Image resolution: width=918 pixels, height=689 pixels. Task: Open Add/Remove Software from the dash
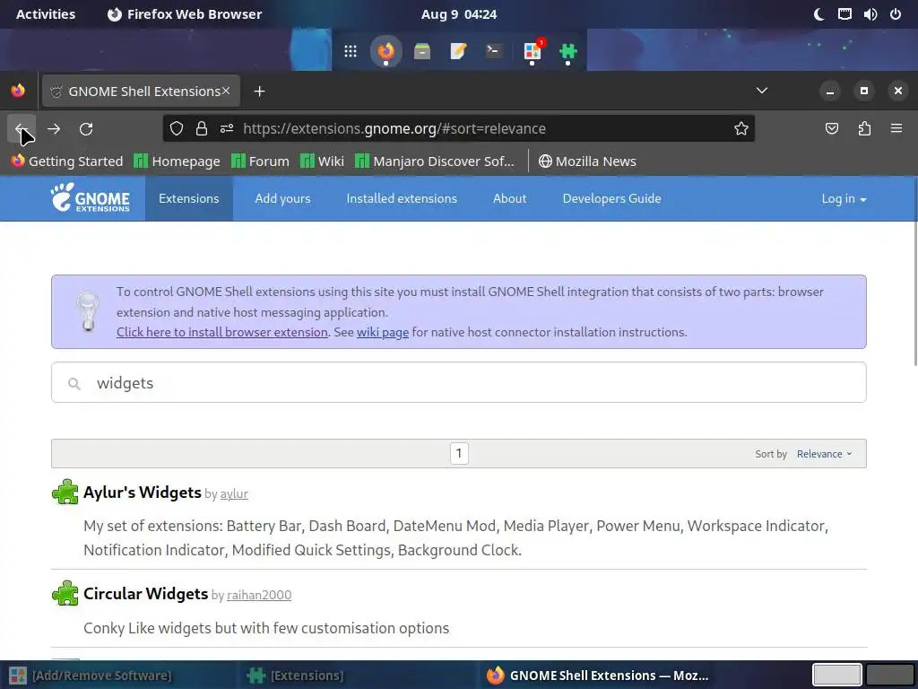pos(532,51)
